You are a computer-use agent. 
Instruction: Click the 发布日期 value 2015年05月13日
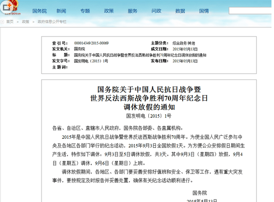click(185, 61)
